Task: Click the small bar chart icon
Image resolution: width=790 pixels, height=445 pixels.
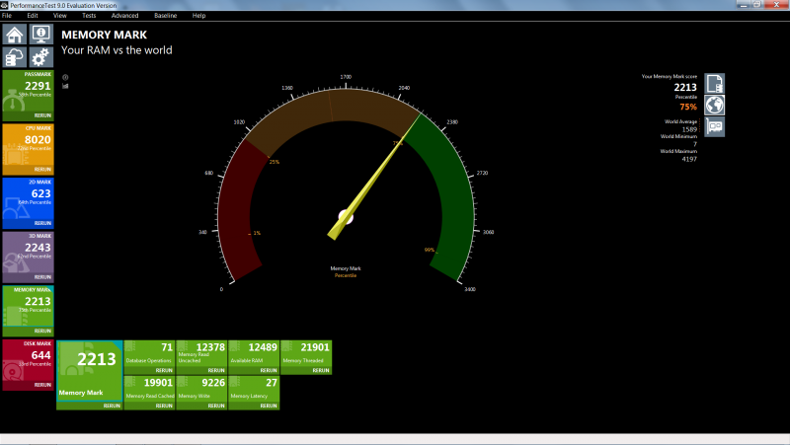Action: pyautogui.click(x=65, y=86)
